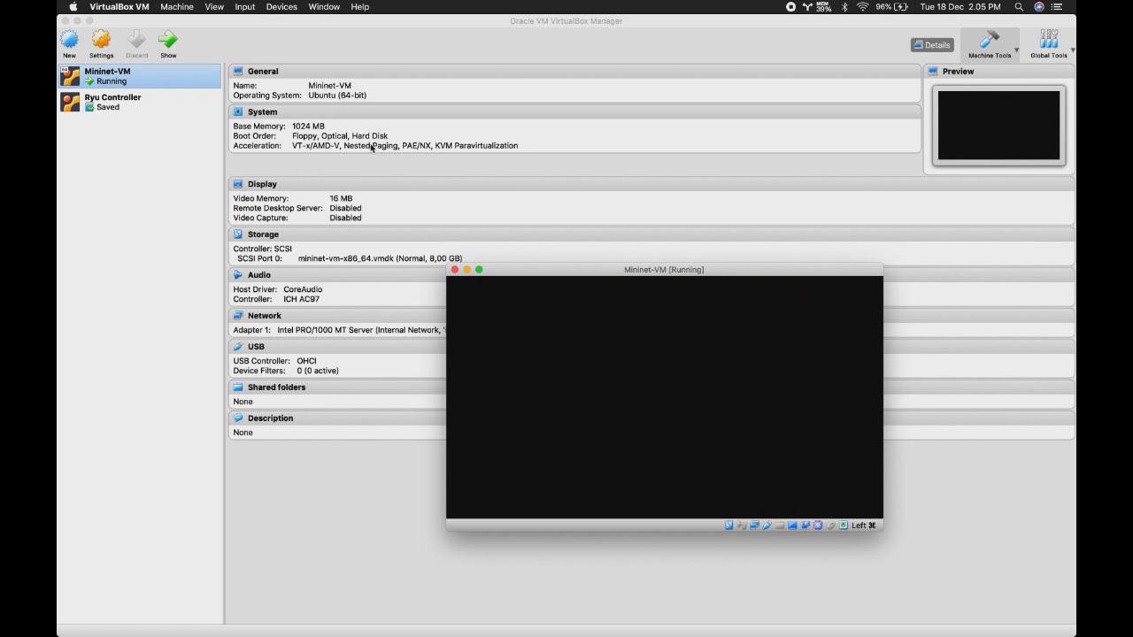Click the USB devices status icon
The height and width of the screenshot is (637, 1133).
(x=767, y=526)
